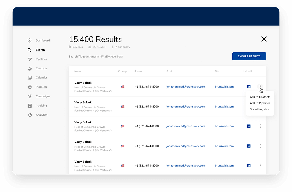Click the three-dot menu in first row
292x192 pixels.
coord(260,86)
